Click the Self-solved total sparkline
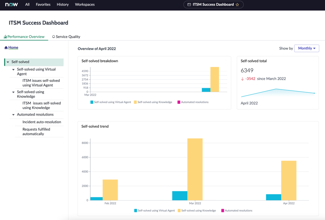Screen dimensions: 325x220 [278, 93]
